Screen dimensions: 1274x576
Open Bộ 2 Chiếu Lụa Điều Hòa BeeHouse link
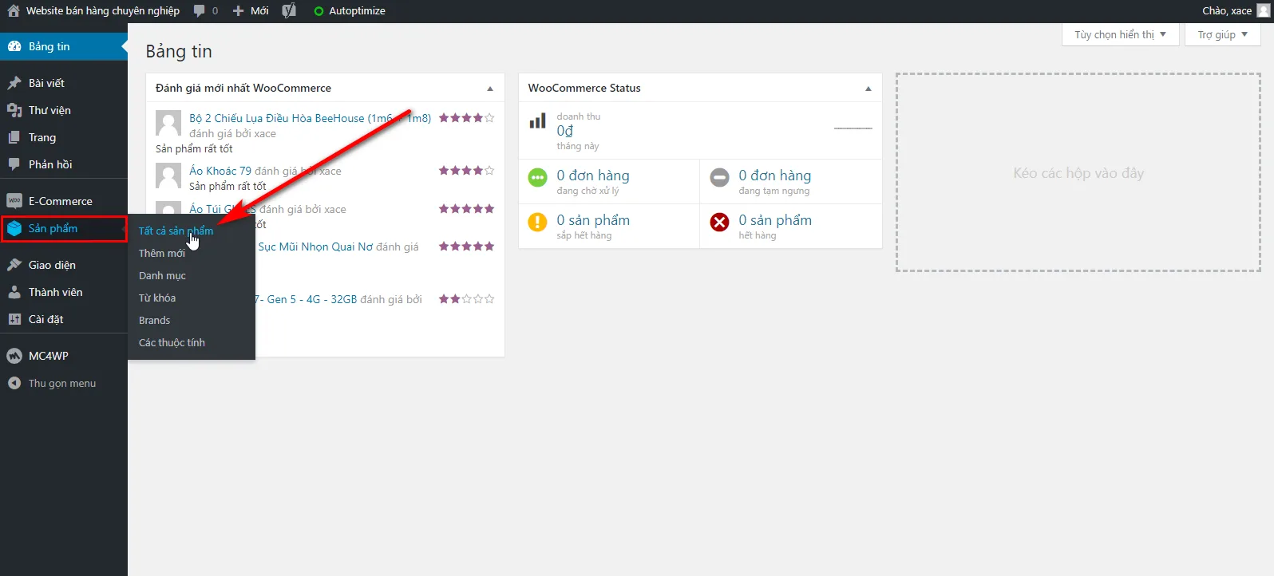(x=310, y=118)
